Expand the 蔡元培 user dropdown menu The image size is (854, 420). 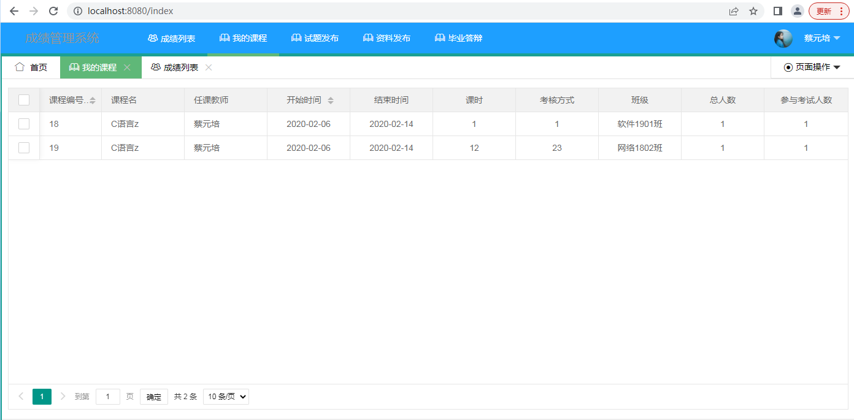click(x=822, y=38)
